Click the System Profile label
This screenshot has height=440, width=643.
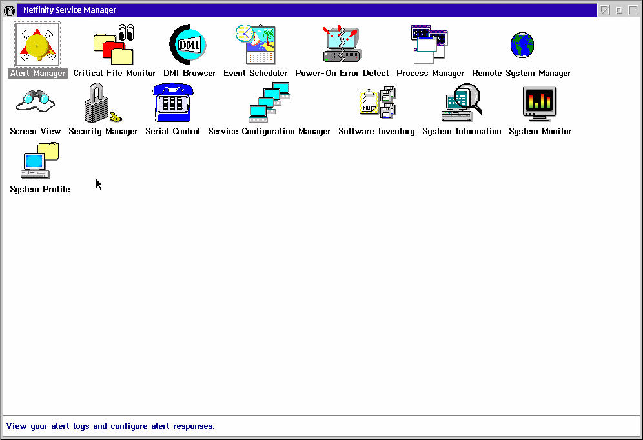[40, 190]
